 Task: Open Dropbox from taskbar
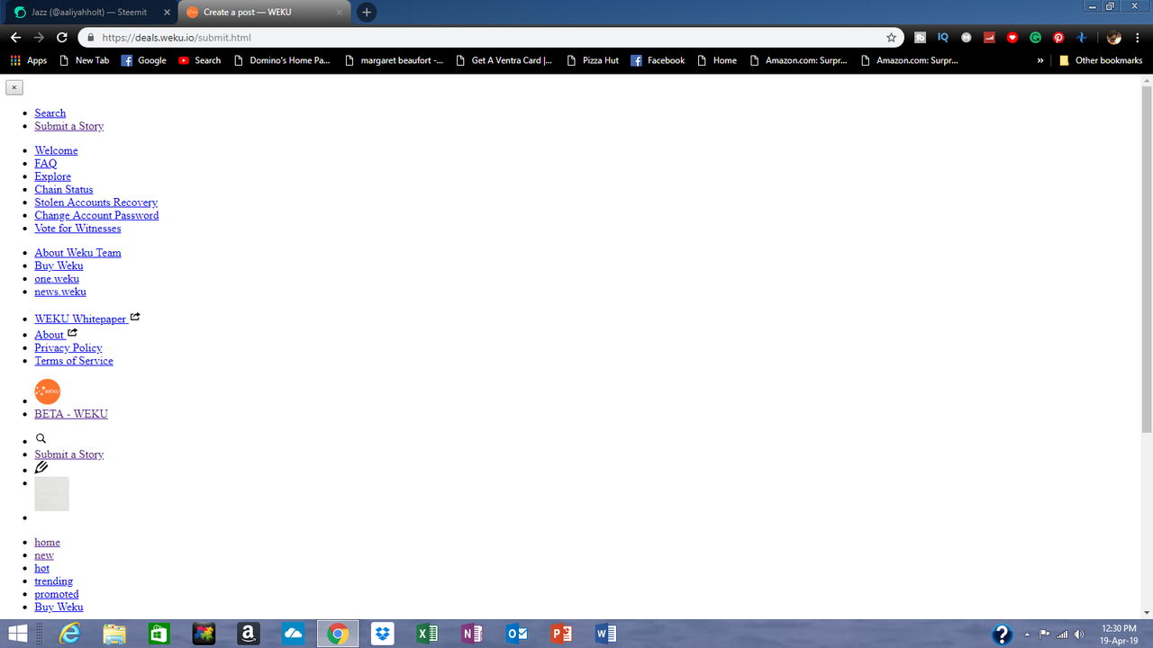[383, 634]
